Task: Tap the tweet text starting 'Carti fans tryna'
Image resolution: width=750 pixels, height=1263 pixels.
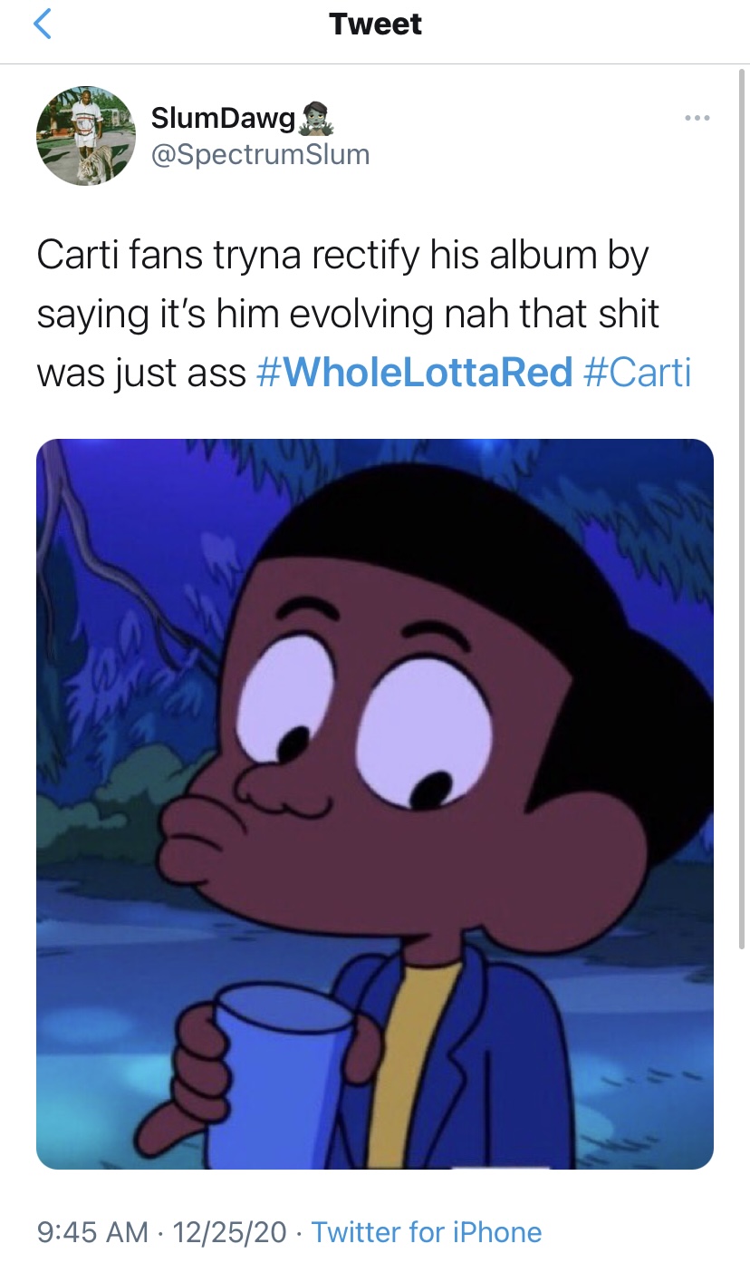Action: tap(363, 314)
